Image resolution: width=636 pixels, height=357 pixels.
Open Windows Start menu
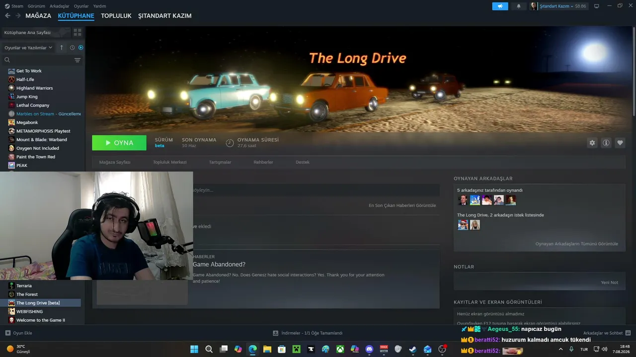pyautogui.click(x=194, y=349)
